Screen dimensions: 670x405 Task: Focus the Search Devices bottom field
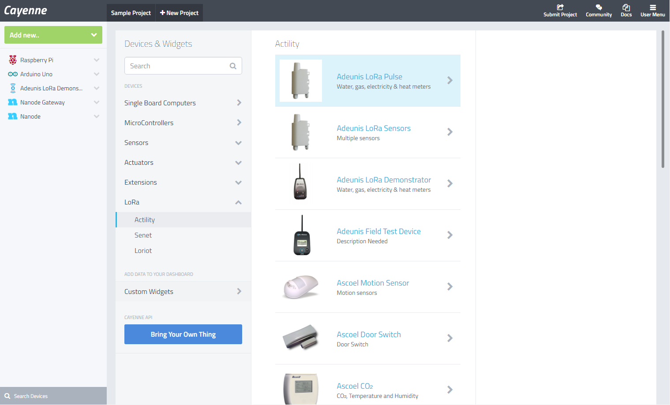[x=53, y=396]
